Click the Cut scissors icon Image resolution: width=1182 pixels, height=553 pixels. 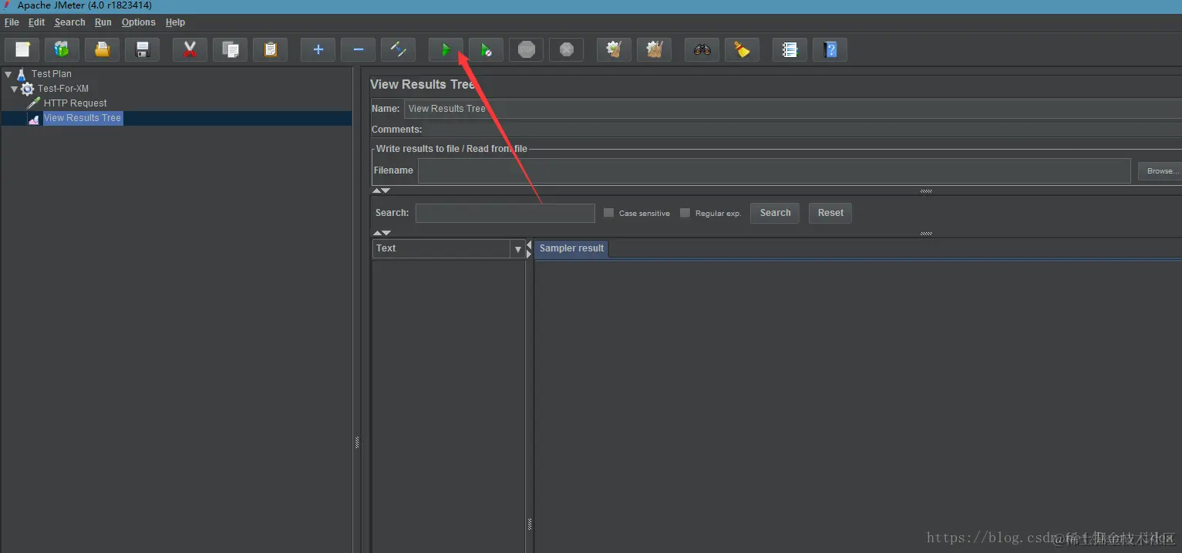tap(190, 50)
